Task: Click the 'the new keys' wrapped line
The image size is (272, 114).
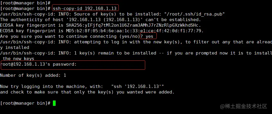Action: tap(19, 59)
